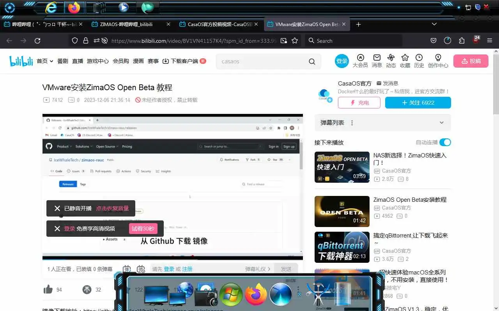Screen dimensions: 499x311
Task: Click the 试看30秒 trial button
Action: point(143,229)
